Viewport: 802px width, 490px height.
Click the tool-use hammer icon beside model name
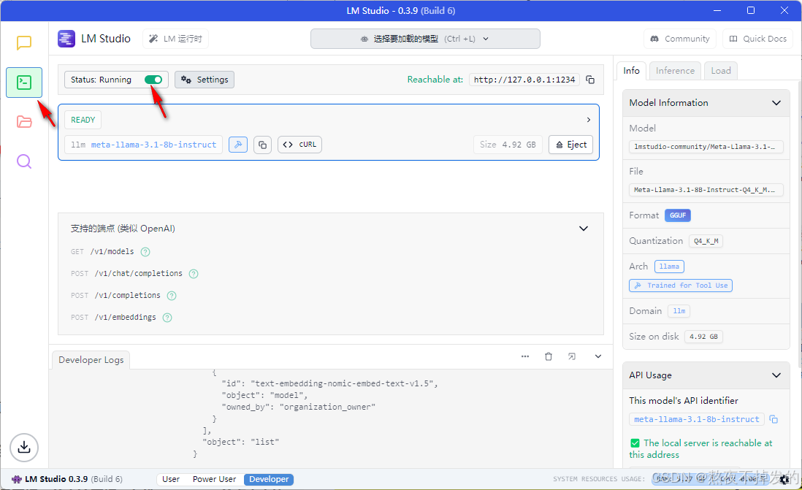(238, 145)
